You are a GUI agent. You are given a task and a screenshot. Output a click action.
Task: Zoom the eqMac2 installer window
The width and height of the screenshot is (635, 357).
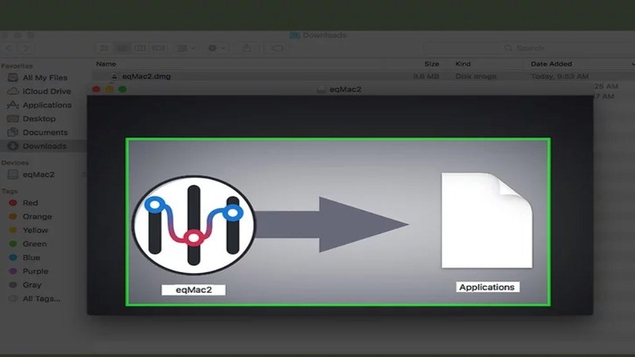pyautogui.click(x=122, y=90)
